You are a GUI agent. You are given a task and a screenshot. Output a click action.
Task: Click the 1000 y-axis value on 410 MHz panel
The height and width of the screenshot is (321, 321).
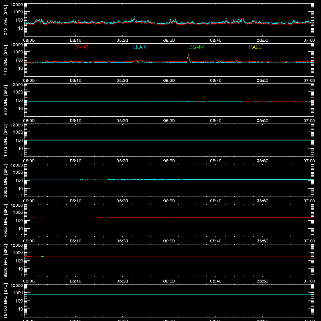(18, 52)
